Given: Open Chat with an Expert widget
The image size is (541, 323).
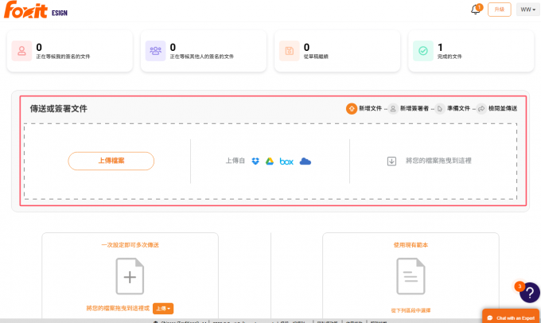Looking at the screenshot, I should click(x=511, y=317).
